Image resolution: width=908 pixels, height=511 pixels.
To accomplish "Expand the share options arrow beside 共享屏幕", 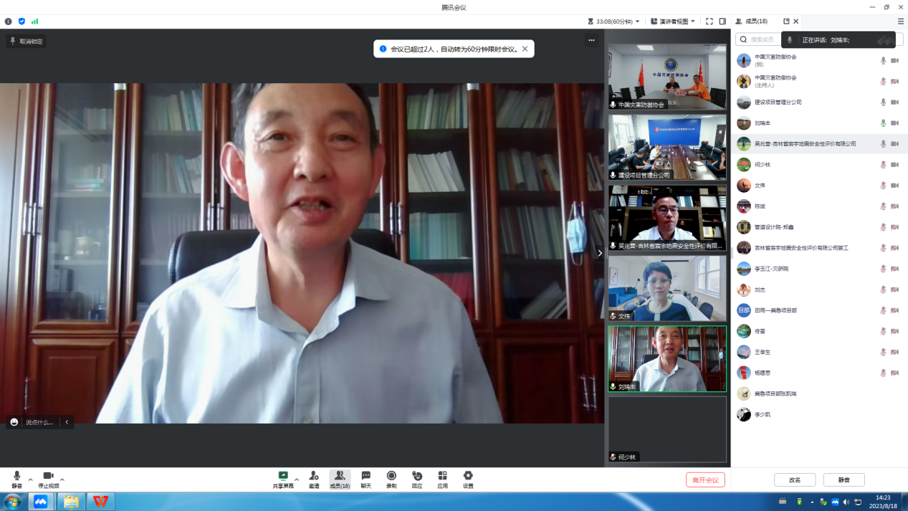I will (297, 479).
